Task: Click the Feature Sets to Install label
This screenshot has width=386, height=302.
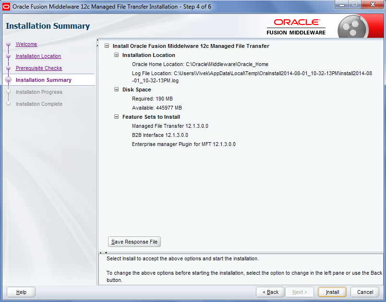Action: point(151,117)
